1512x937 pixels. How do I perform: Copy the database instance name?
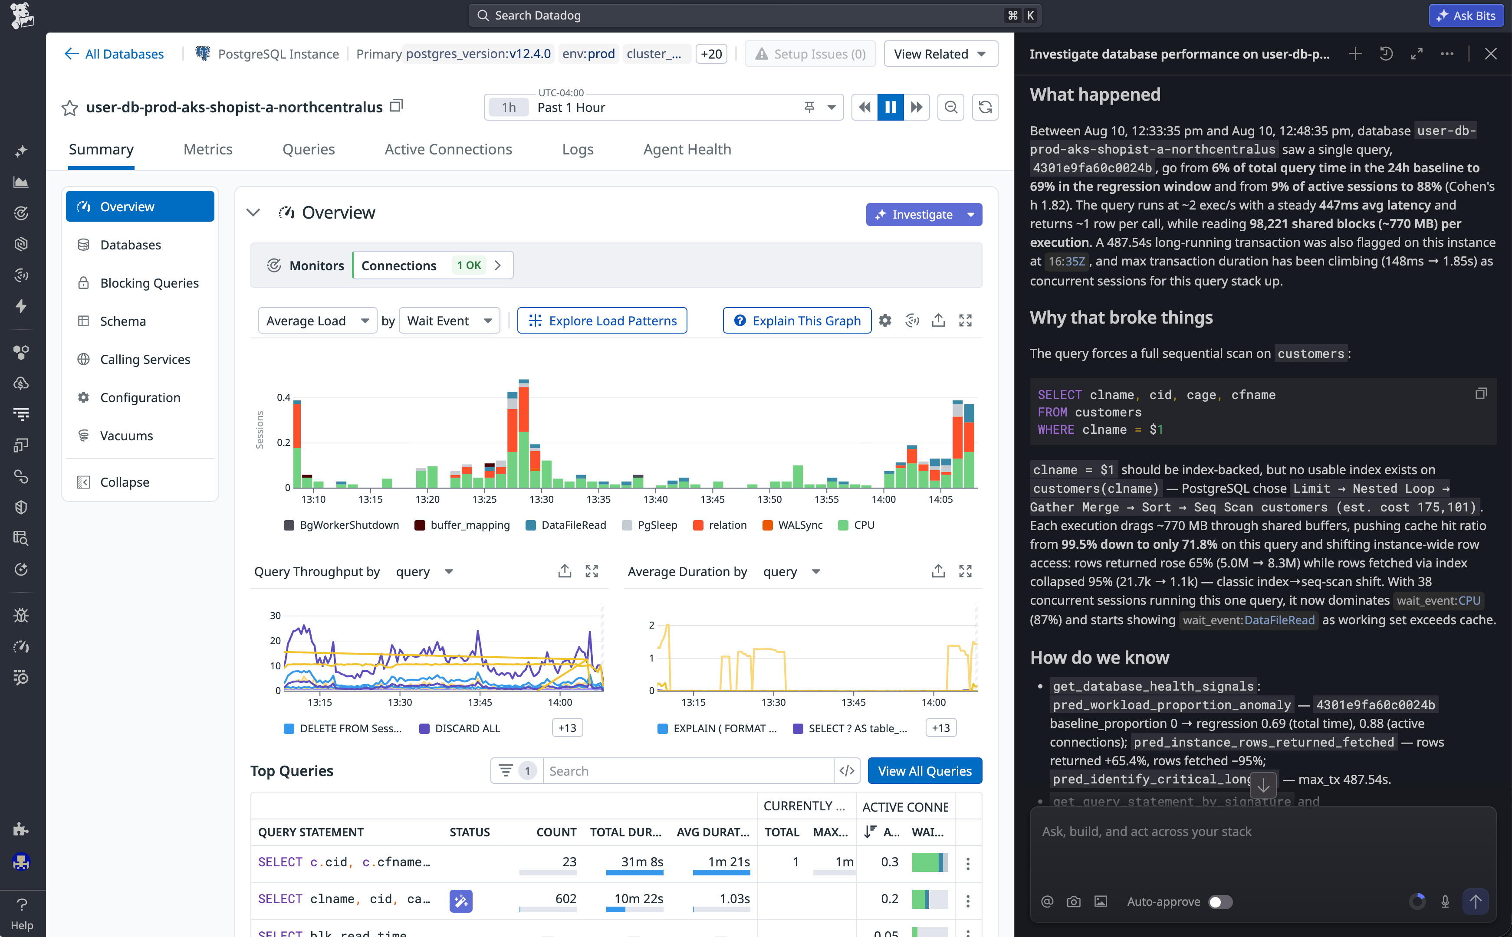(x=397, y=106)
